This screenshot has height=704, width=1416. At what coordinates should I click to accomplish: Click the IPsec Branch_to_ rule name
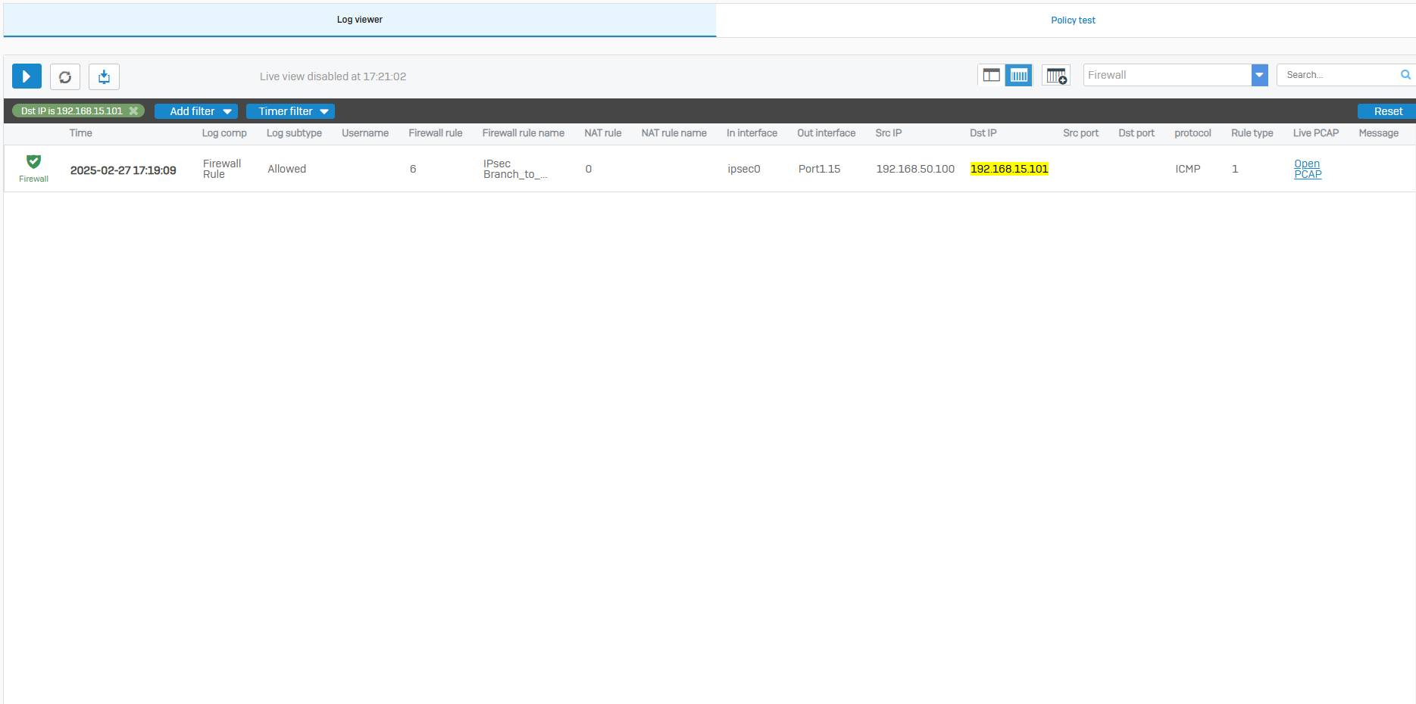pos(515,169)
